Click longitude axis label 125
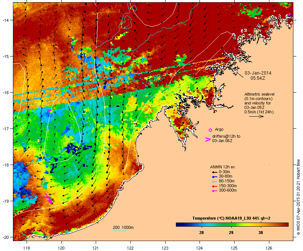303x251 pixels. click(x=234, y=248)
